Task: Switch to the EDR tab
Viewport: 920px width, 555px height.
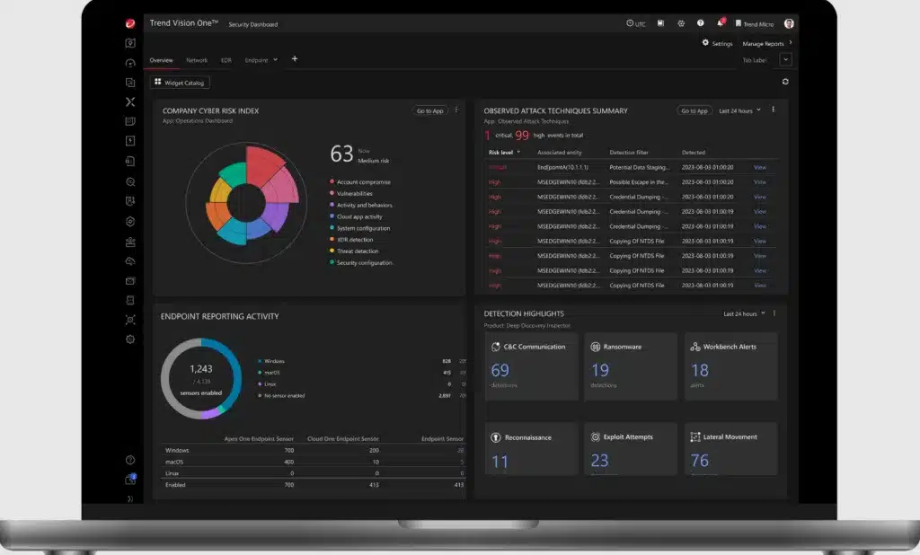Action: coord(226,60)
